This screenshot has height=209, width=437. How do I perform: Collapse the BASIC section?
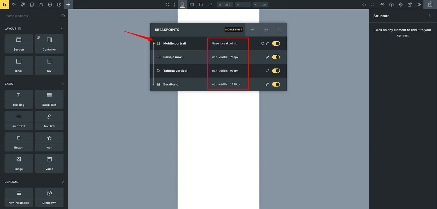pyautogui.click(x=62, y=84)
